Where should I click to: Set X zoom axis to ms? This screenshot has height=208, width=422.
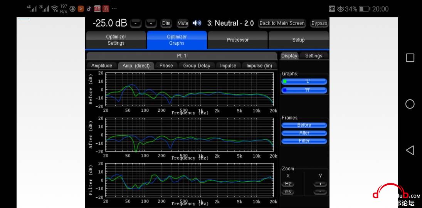point(288,192)
